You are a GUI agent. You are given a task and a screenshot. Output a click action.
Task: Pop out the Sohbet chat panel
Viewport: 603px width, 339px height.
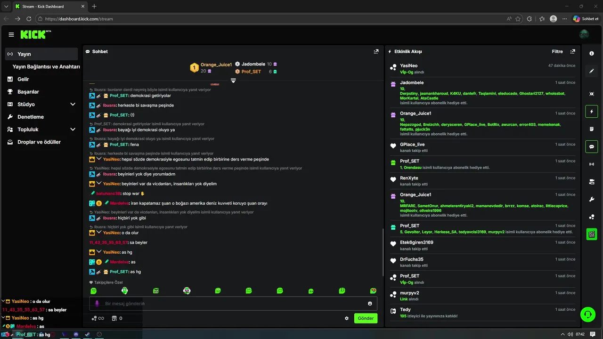(376, 51)
